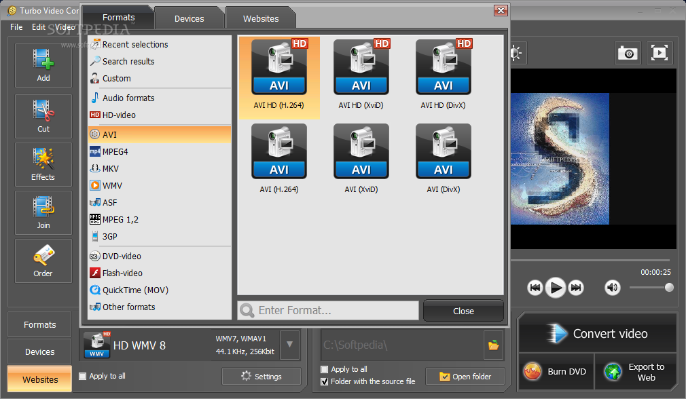This screenshot has height=399, width=686.
Task: Pick the AVI (DivX) format icon
Action: point(444,151)
